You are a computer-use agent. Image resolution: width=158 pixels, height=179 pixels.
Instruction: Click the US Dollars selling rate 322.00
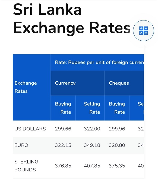click(x=92, y=129)
